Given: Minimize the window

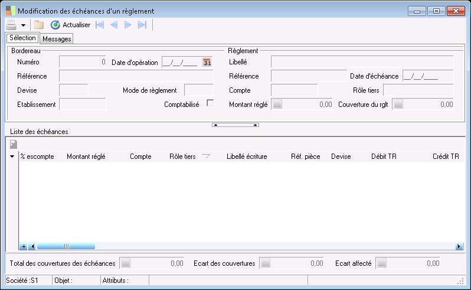Looking at the screenshot, I should coord(417,11).
